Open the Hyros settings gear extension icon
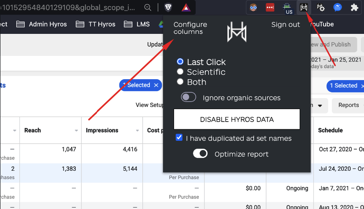Viewport: 364px width, 209px height. 320,7
